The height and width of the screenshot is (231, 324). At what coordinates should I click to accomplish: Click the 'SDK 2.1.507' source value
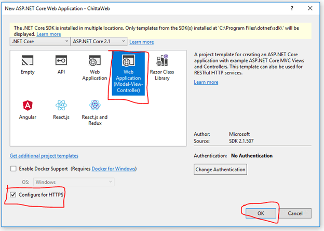[241, 141]
